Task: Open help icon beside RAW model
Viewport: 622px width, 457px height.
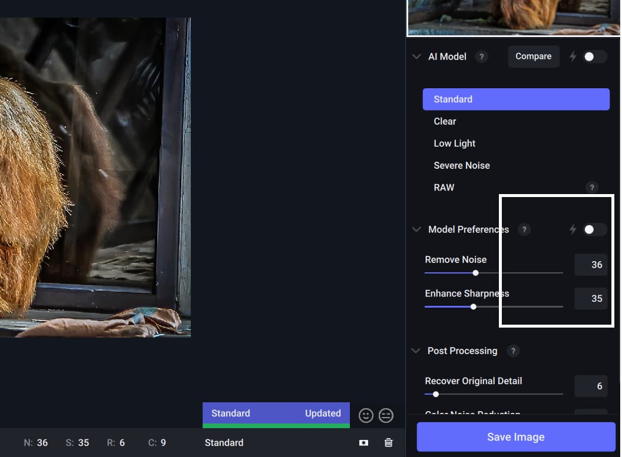Action: 592,188
